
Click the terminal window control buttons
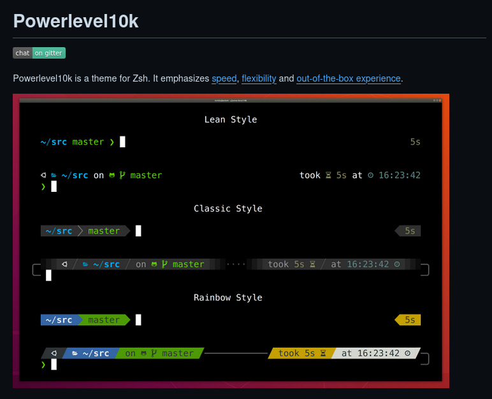click(x=437, y=101)
